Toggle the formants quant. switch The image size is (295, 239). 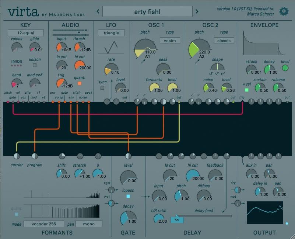click(17, 214)
